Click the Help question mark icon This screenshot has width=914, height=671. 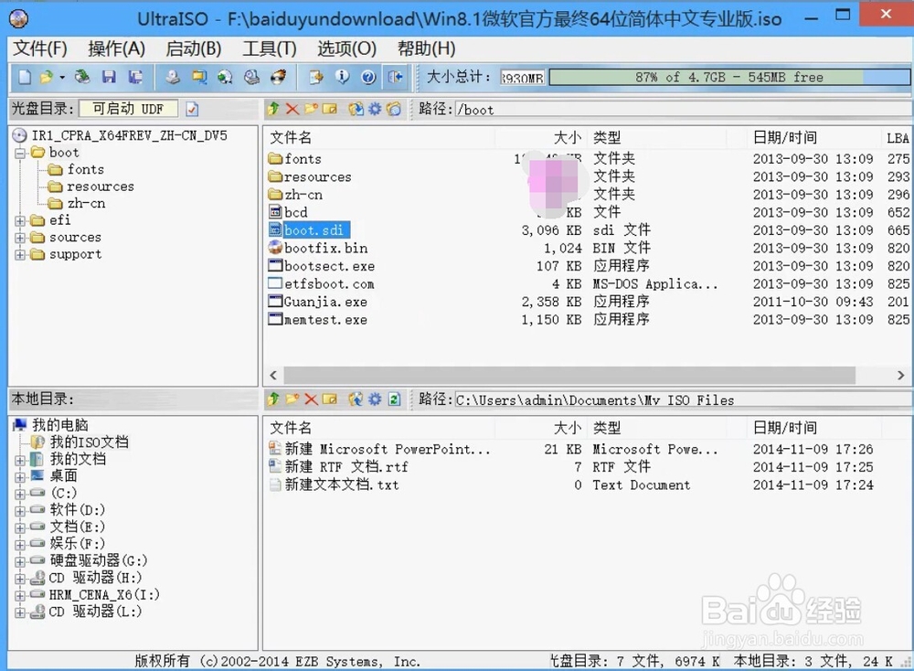point(368,77)
